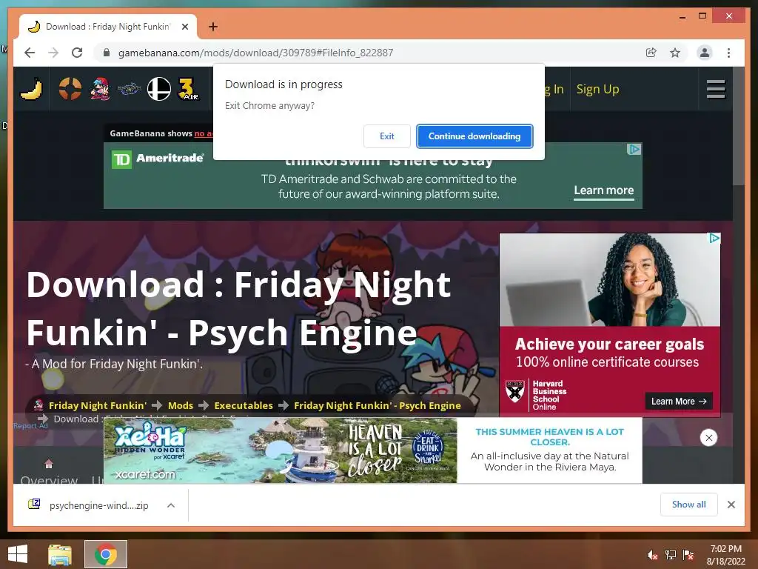Click the muted volume tray icon
758x569 pixels.
click(x=652, y=555)
